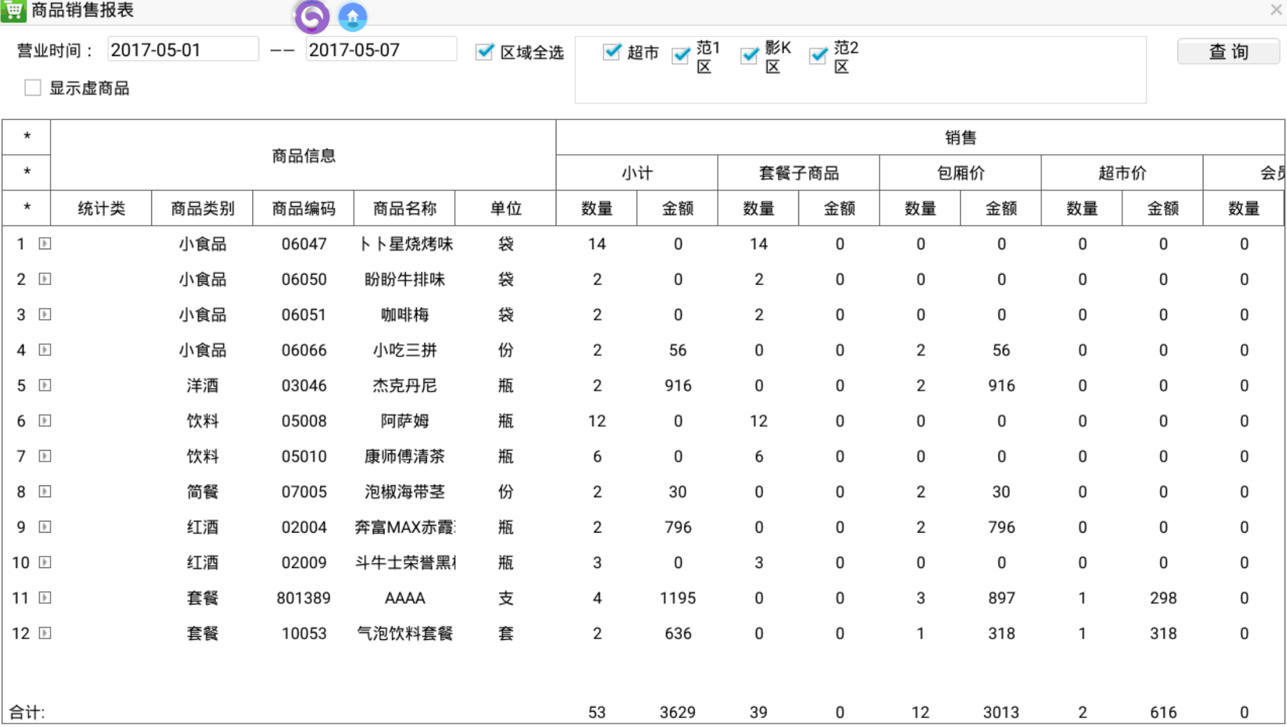Select product code 06047
This screenshot has width=1287, height=727.
click(304, 243)
